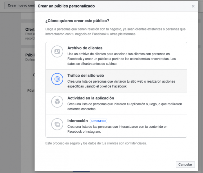Click the partially hidden Crear nuevo button
The image size is (203, 173).
19,6
